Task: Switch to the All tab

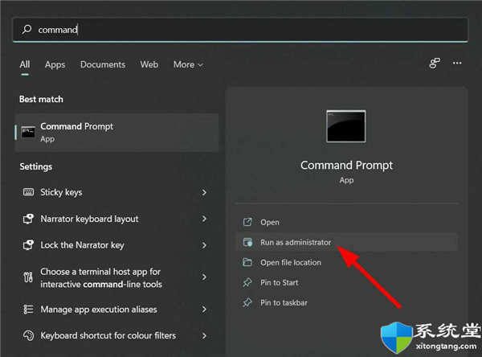Action: click(x=25, y=64)
